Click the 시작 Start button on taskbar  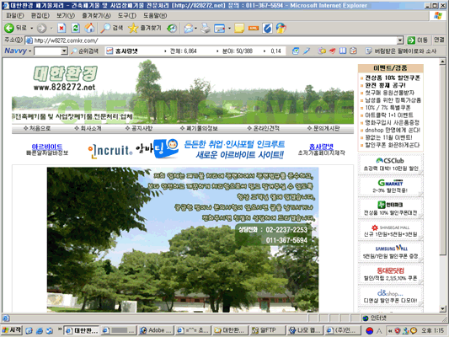(x=12, y=330)
